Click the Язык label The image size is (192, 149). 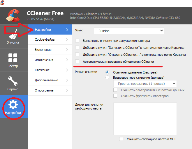pos(79,30)
